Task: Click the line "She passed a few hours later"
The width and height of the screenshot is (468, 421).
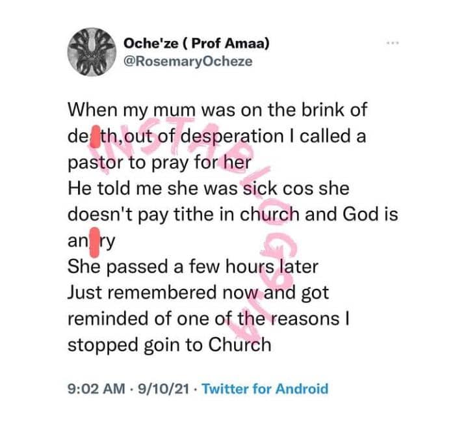Action: [181, 267]
